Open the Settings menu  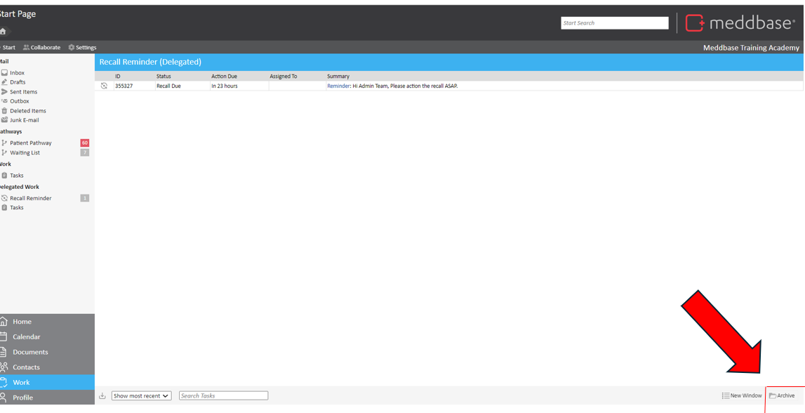pyautogui.click(x=82, y=47)
